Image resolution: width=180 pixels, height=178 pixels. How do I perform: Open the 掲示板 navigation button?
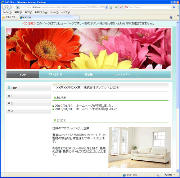pos(89,75)
